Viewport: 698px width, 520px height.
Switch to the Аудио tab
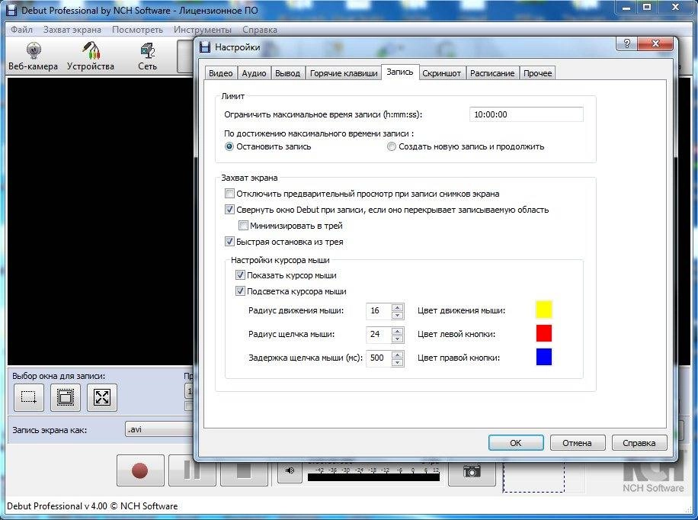[255, 73]
